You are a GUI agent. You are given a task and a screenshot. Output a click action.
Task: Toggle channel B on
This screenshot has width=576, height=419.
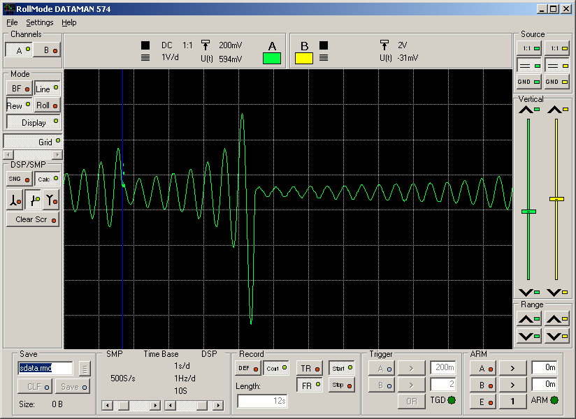point(49,50)
